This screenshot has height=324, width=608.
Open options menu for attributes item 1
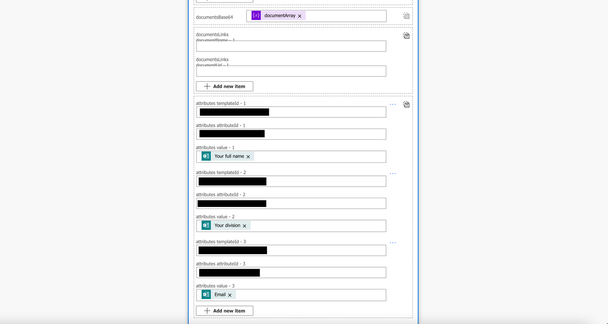[x=393, y=104]
